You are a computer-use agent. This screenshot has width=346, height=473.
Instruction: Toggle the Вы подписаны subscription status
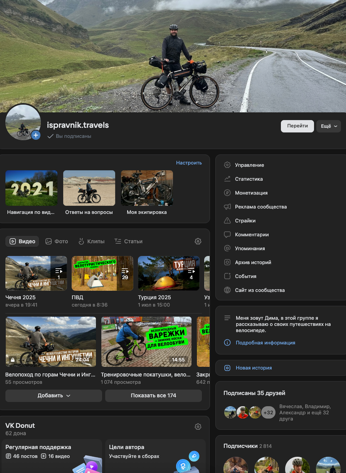[69, 136]
